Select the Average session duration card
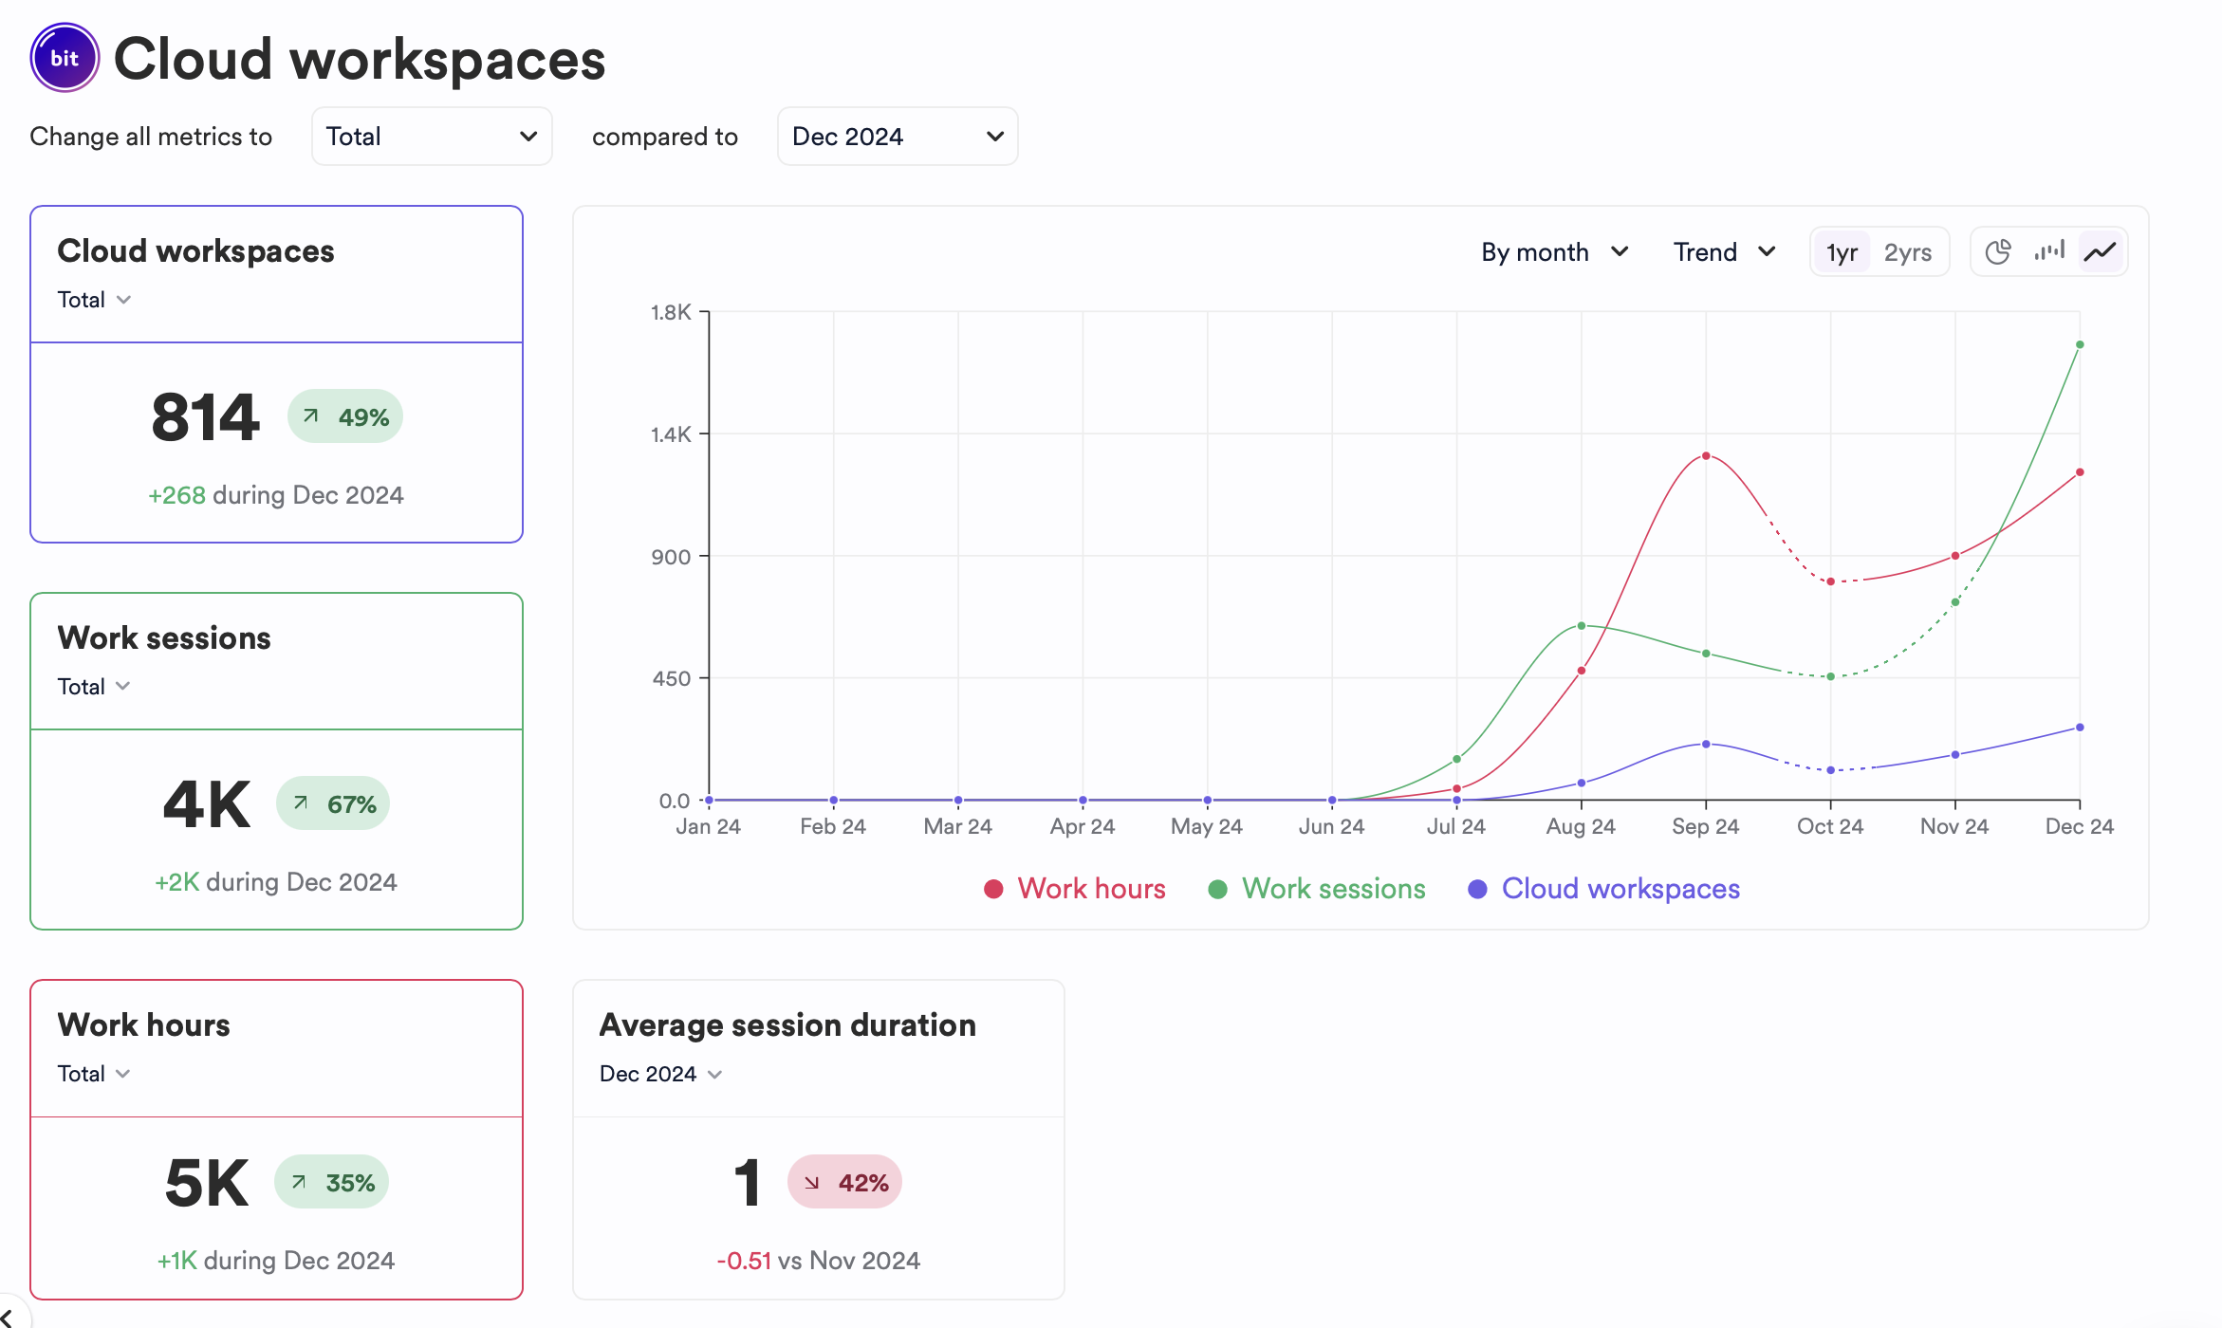This screenshot has height=1328, width=2222. [819, 1139]
